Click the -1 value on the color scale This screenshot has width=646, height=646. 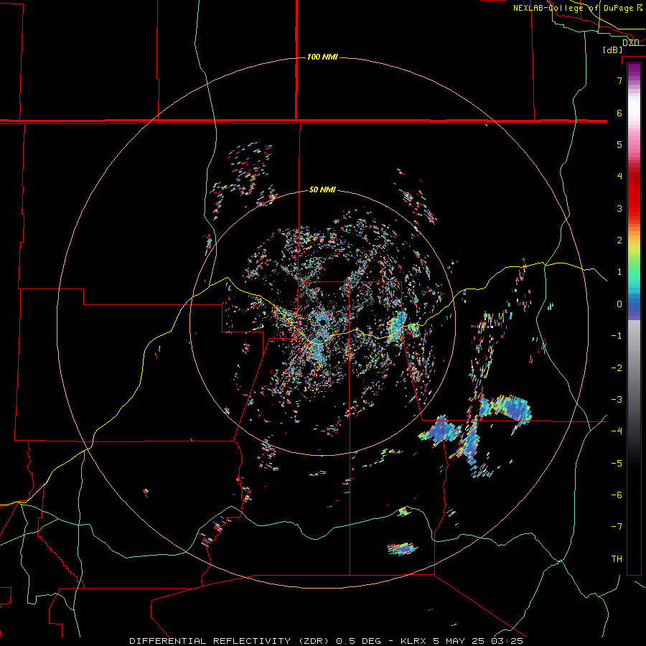617,336
